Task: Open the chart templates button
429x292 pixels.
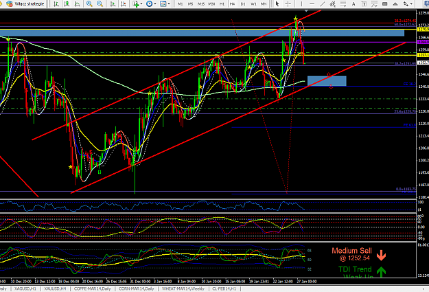Action: [x=163, y=4]
